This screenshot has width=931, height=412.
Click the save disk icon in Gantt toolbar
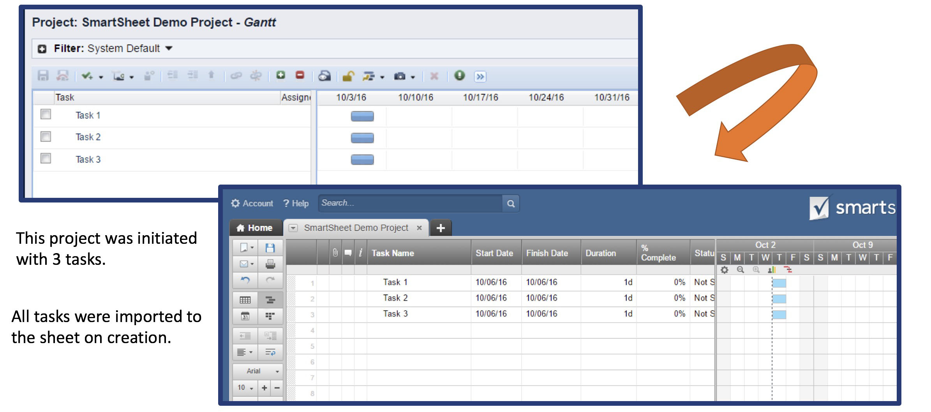point(43,76)
